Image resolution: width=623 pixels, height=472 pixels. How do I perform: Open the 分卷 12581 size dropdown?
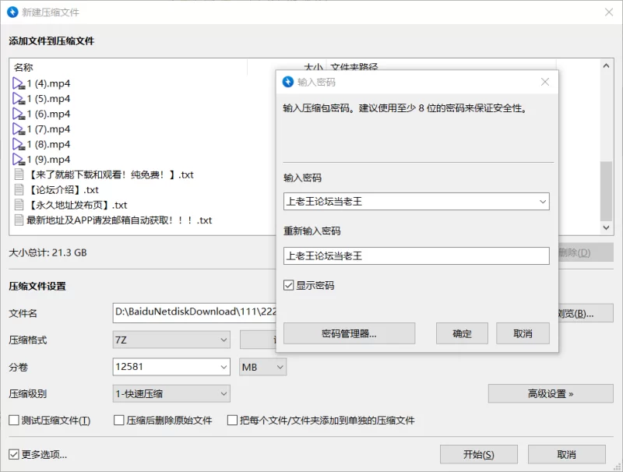point(224,367)
